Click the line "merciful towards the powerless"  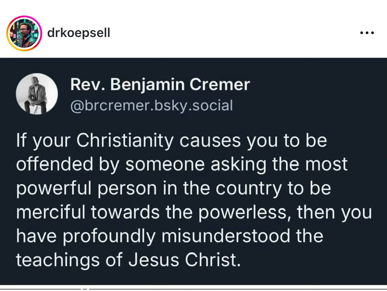coord(194,212)
